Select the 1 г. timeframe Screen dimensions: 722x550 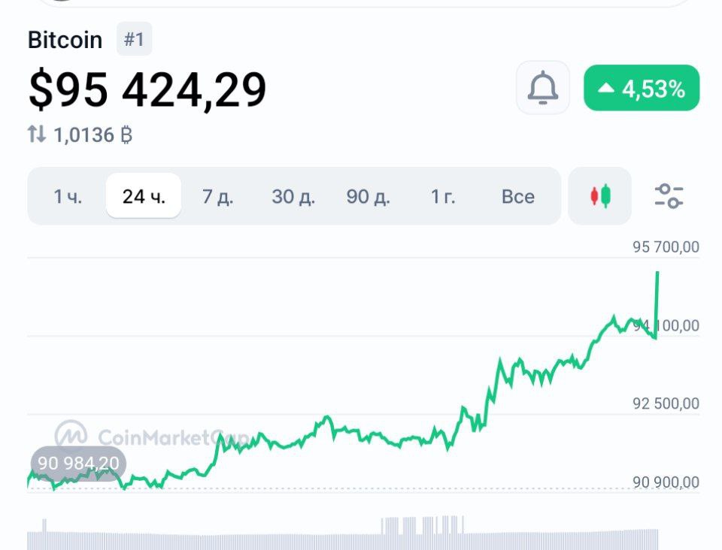coord(443,197)
